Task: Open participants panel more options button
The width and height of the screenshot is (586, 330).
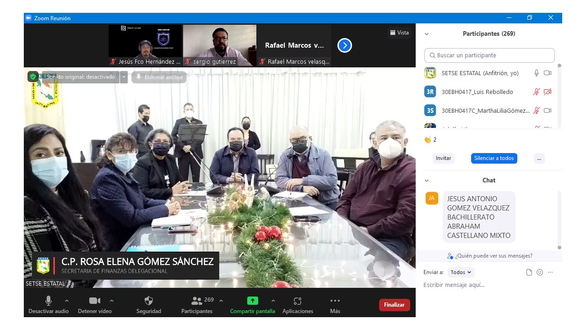Action: (539, 158)
